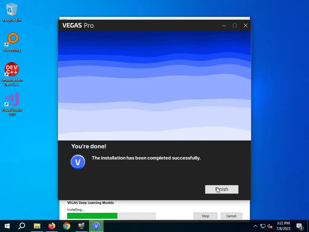Open the notification center icon
This screenshot has width=309, height=232.
[x=300, y=226]
